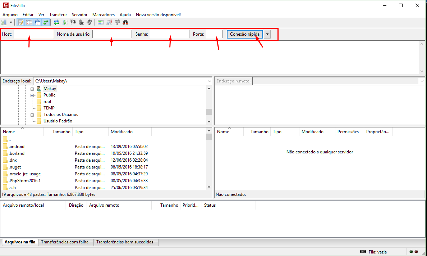427x256 pixels.
Task: Toggle the remote directory tree view
Action: point(37,22)
